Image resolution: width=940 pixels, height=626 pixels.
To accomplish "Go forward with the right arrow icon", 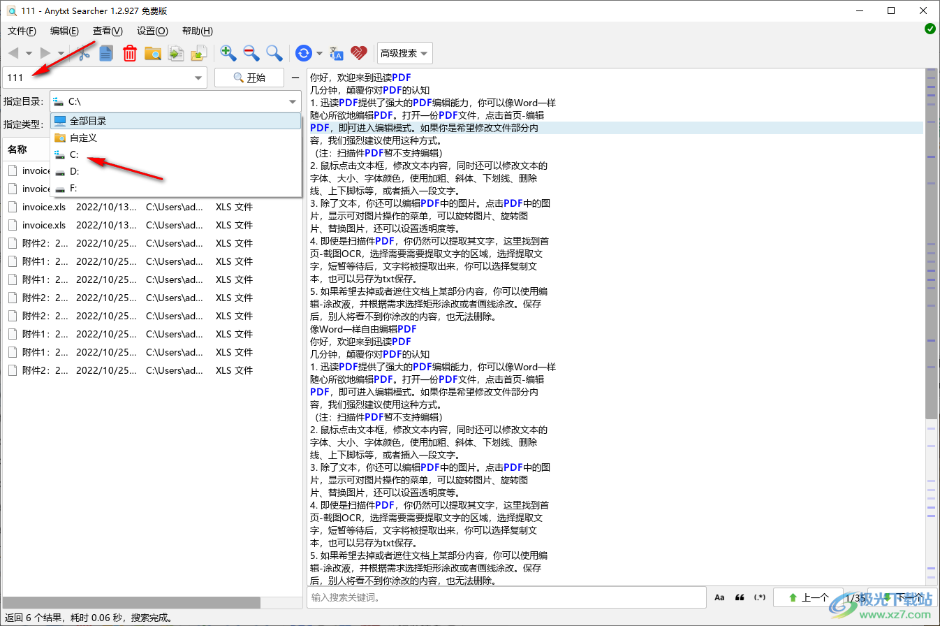I will [x=45, y=53].
